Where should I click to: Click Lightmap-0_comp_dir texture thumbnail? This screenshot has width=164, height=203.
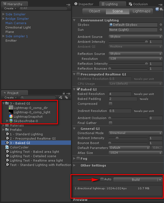(x=11, y=108)
